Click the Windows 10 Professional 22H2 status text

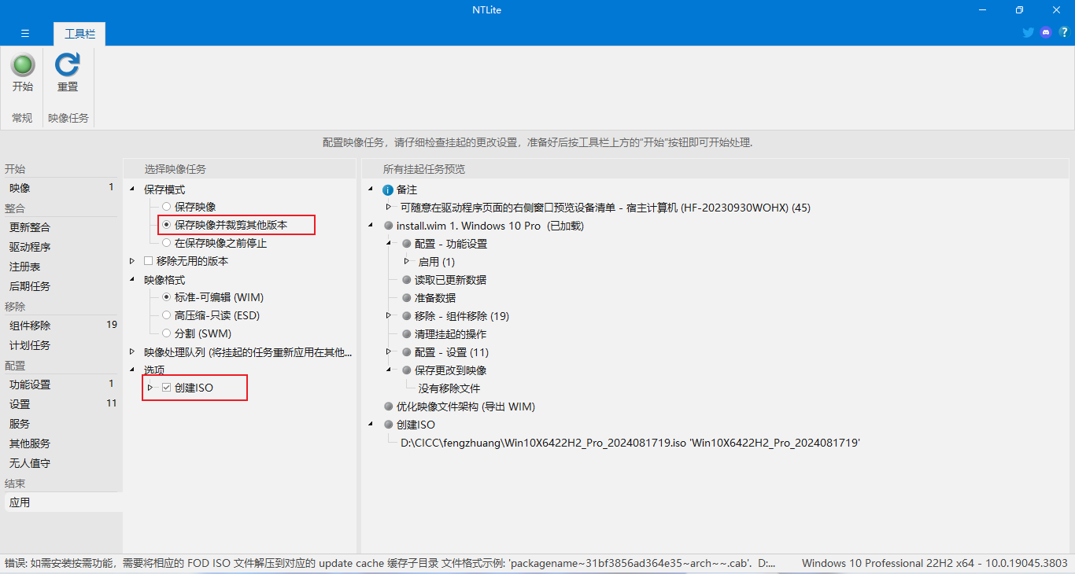click(935, 563)
